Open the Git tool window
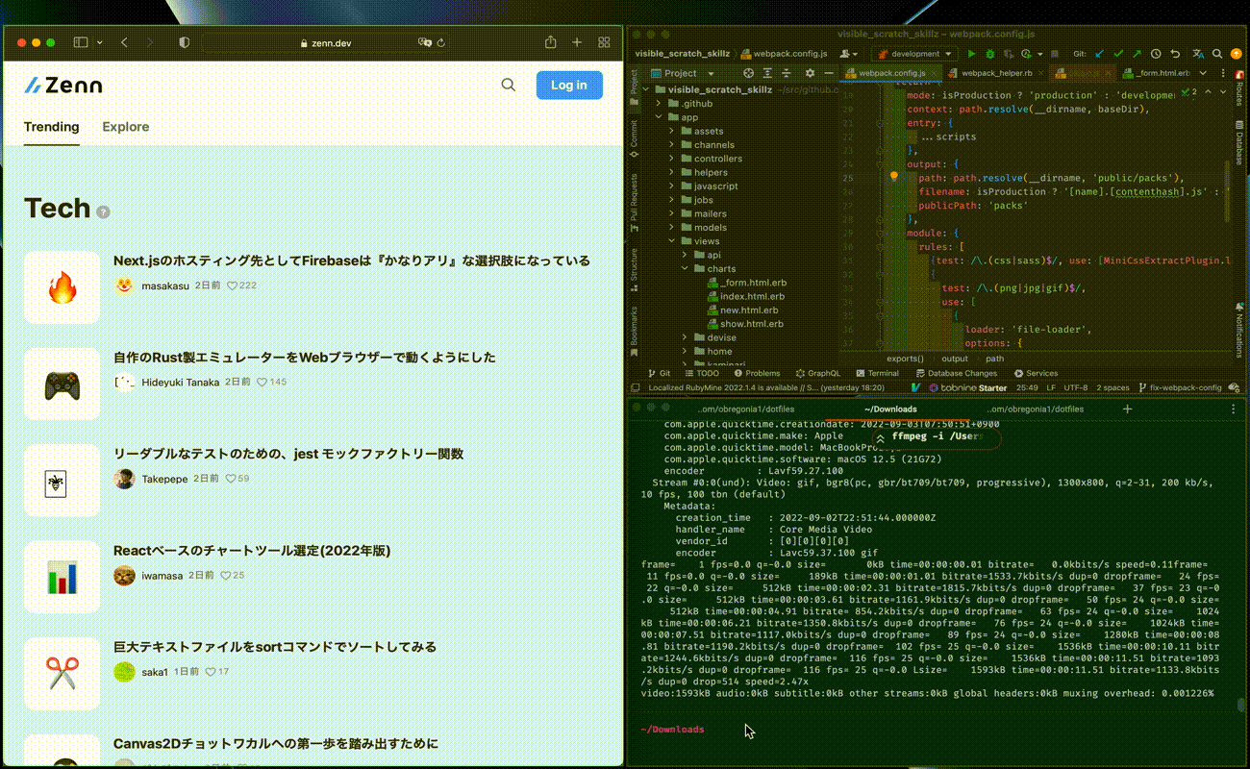This screenshot has height=769, width=1250. [x=659, y=373]
